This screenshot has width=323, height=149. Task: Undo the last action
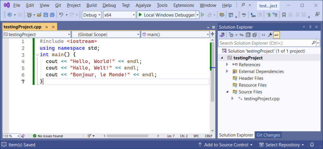[61, 15]
